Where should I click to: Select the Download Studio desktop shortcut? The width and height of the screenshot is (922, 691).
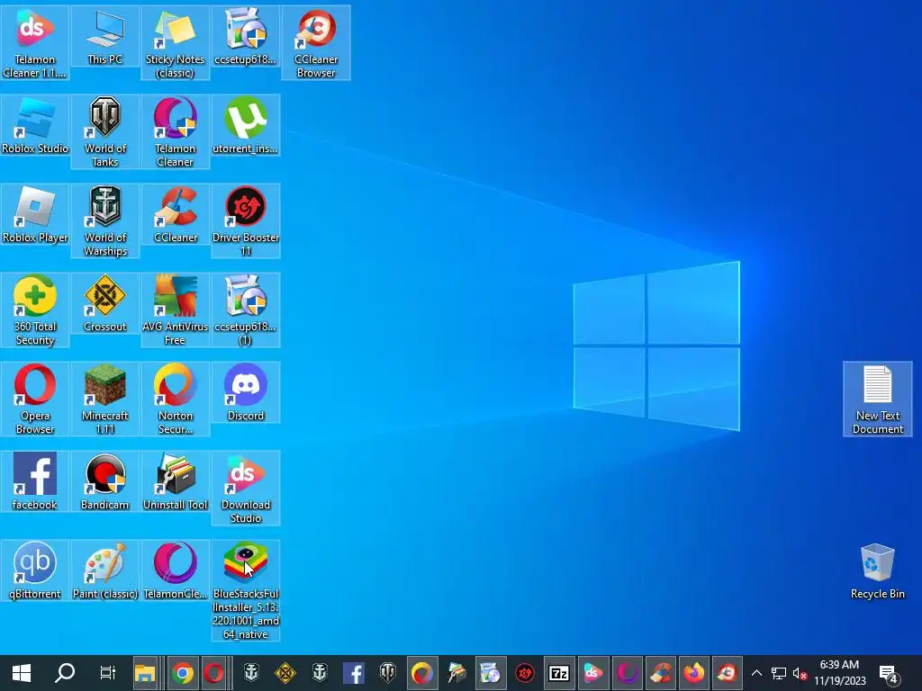coord(245,489)
